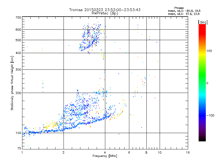This screenshot has width=221, height=166.
Task: Click the plot title 'Tromsø 20150323 23:52:00-23:53:43'
Action: 105,10
